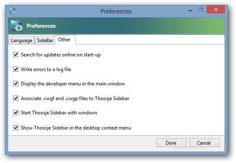This screenshot has height=163, width=236.
Task: Open the SideBar tab
Action: 45,40
